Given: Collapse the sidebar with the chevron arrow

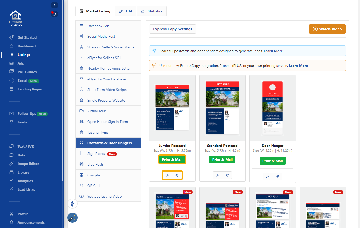Looking at the screenshot, I should (x=54, y=5).
